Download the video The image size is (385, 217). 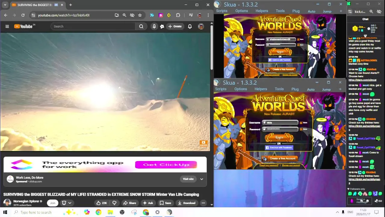tap(186, 203)
